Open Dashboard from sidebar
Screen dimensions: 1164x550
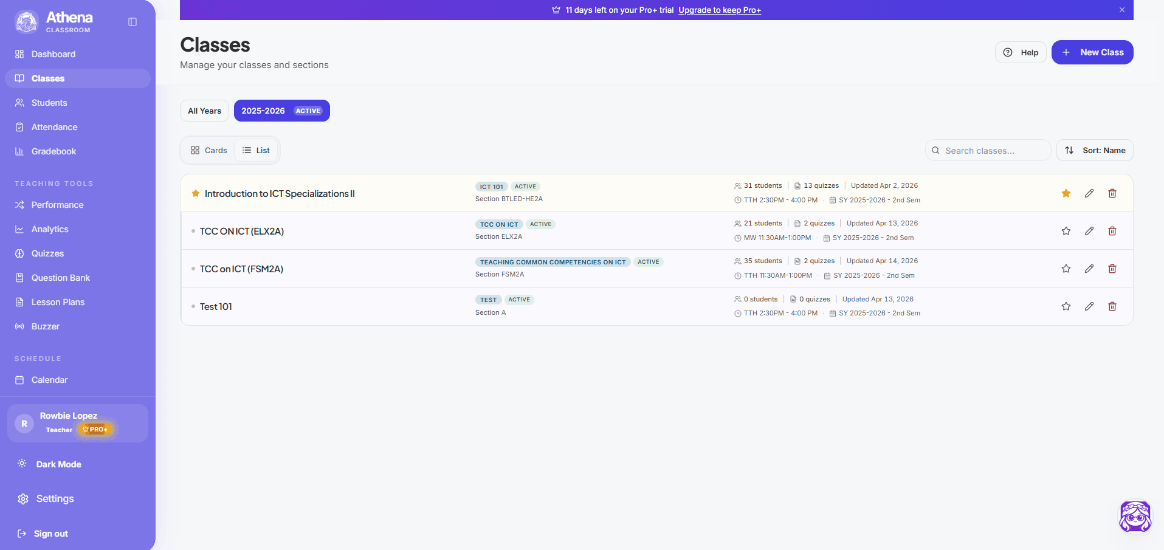pos(78,54)
